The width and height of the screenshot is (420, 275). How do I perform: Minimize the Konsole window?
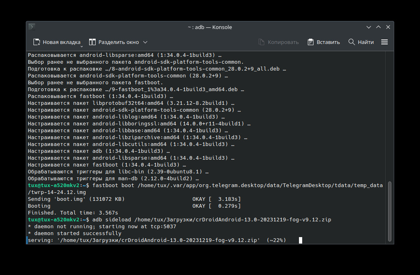tap(369, 27)
